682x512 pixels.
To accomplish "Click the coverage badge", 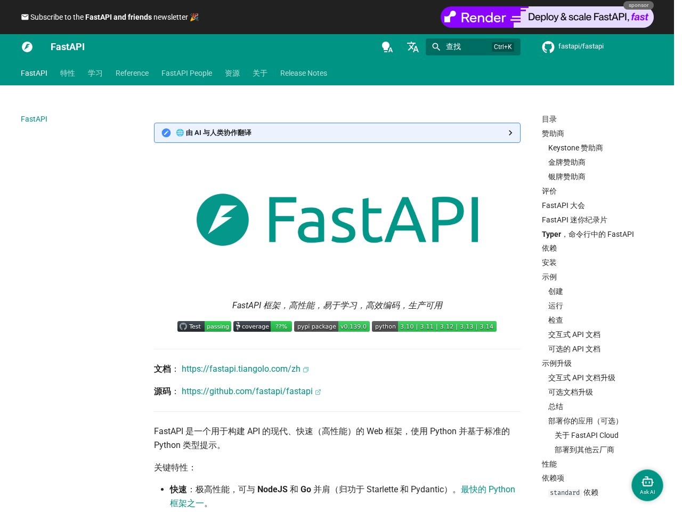I will 263,326.
